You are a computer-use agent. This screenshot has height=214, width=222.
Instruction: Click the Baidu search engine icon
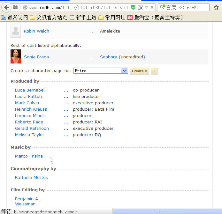[163, 7]
